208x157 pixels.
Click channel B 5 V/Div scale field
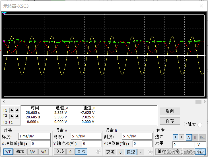(137, 136)
